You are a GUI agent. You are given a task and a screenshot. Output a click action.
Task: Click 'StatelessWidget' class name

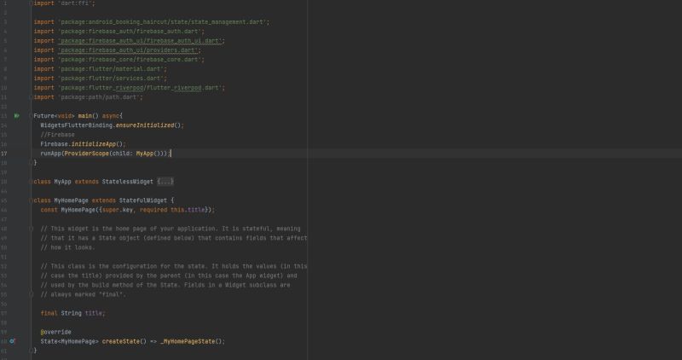(x=127, y=182)
